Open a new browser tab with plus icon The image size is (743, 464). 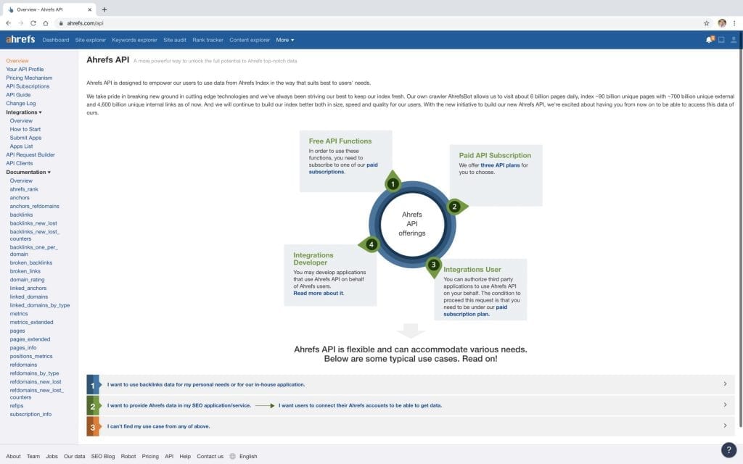[x=104, y=9]
